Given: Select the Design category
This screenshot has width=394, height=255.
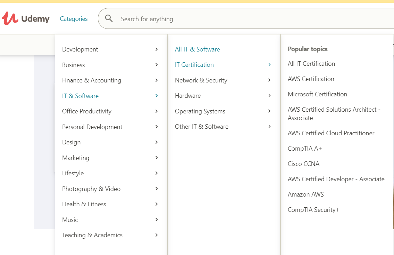Looking at the screenshot, I should [72, 142].
